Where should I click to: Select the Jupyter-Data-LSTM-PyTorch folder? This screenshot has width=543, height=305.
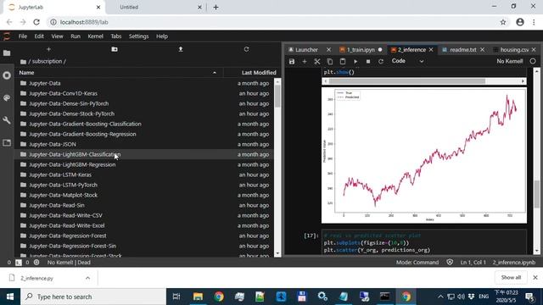tap(143, 185)
